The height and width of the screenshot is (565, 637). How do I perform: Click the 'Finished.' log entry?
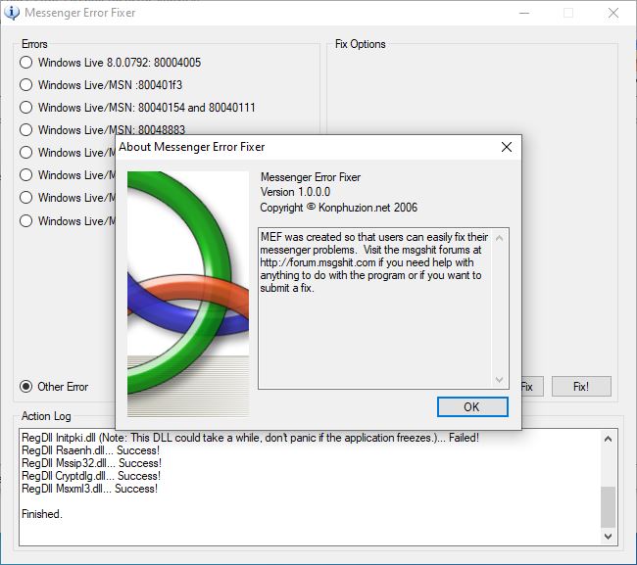42,514
